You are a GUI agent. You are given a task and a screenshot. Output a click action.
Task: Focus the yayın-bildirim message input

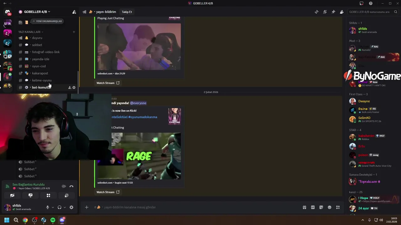pyautogui.click(x=200, y=207)
